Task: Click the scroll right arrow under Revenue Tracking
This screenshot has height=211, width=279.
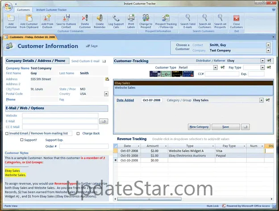Action: tap(271, 199)
